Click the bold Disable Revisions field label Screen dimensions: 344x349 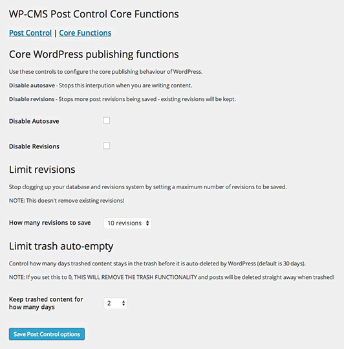pos(34,146)
